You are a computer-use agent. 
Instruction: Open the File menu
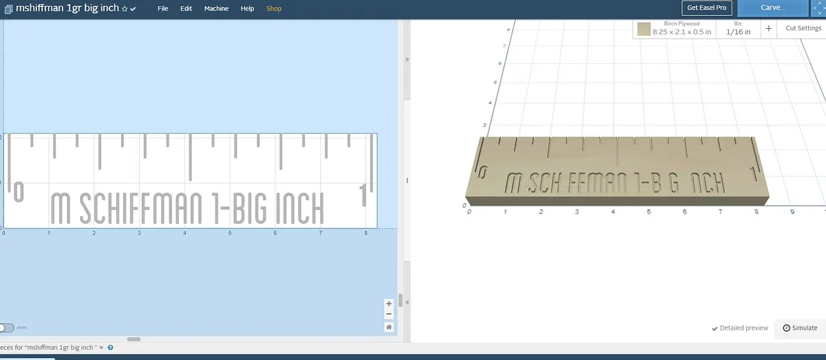click(162, 8)
